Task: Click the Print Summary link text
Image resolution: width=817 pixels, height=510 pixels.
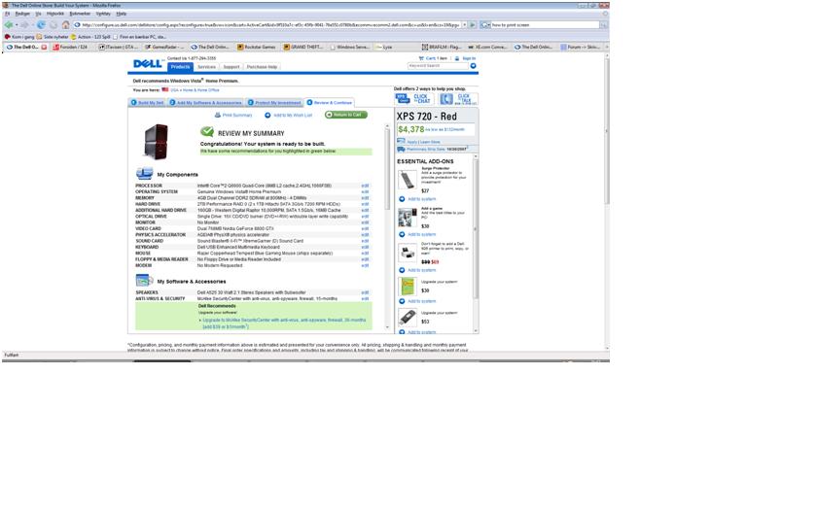Action: pos(237,115)
